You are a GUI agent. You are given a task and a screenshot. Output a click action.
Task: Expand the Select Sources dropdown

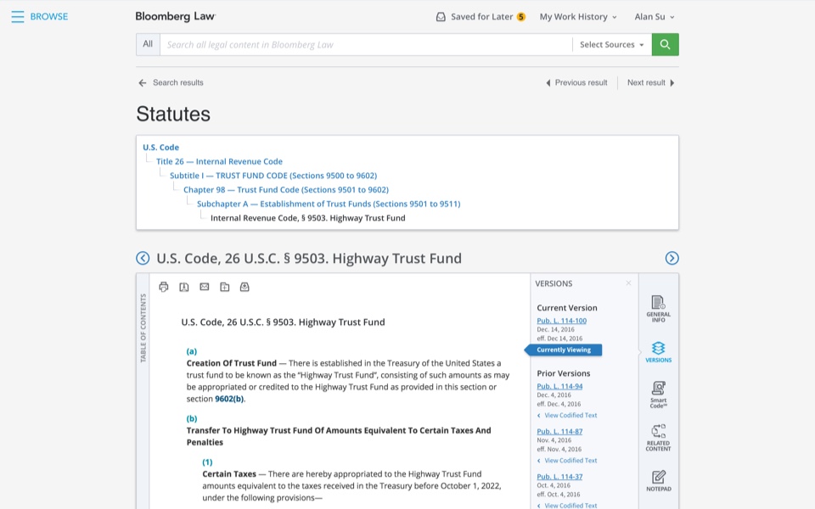pos(611,45)
